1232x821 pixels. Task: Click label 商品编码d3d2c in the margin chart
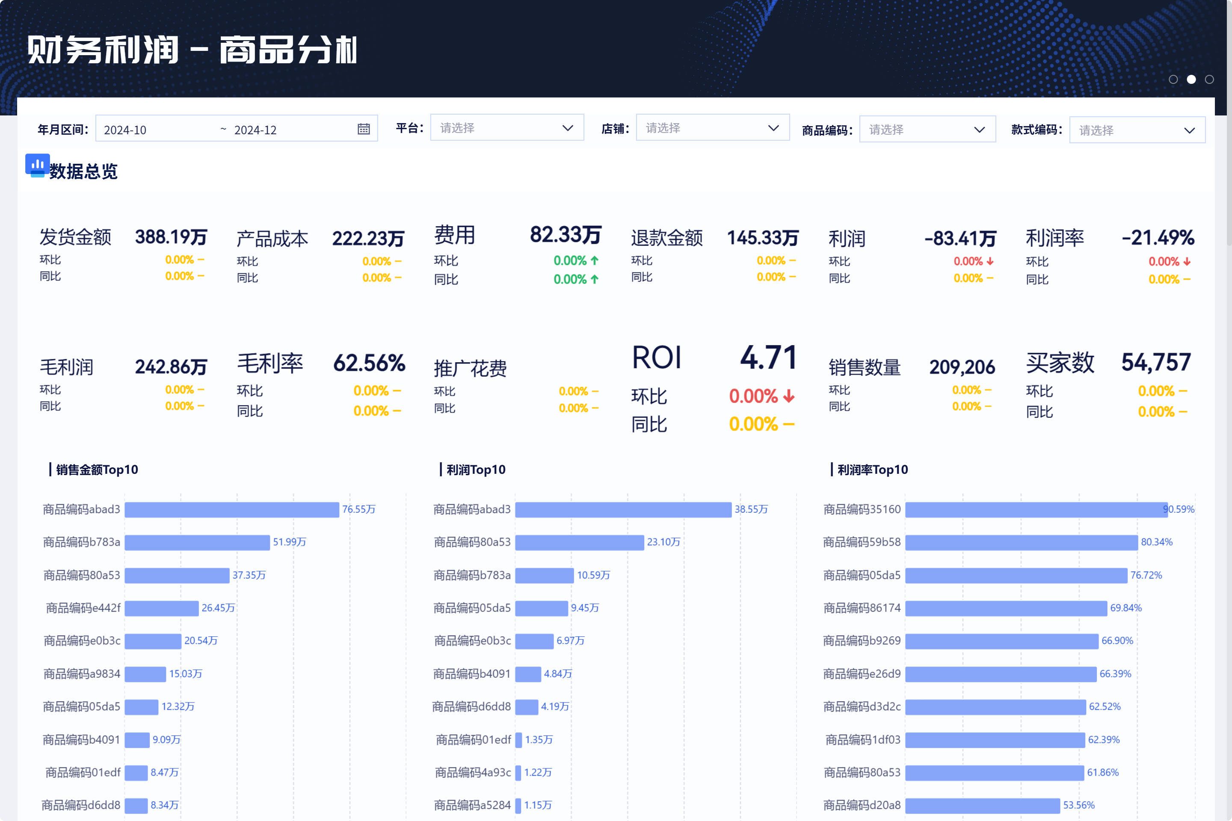click(x=862, y=707)
